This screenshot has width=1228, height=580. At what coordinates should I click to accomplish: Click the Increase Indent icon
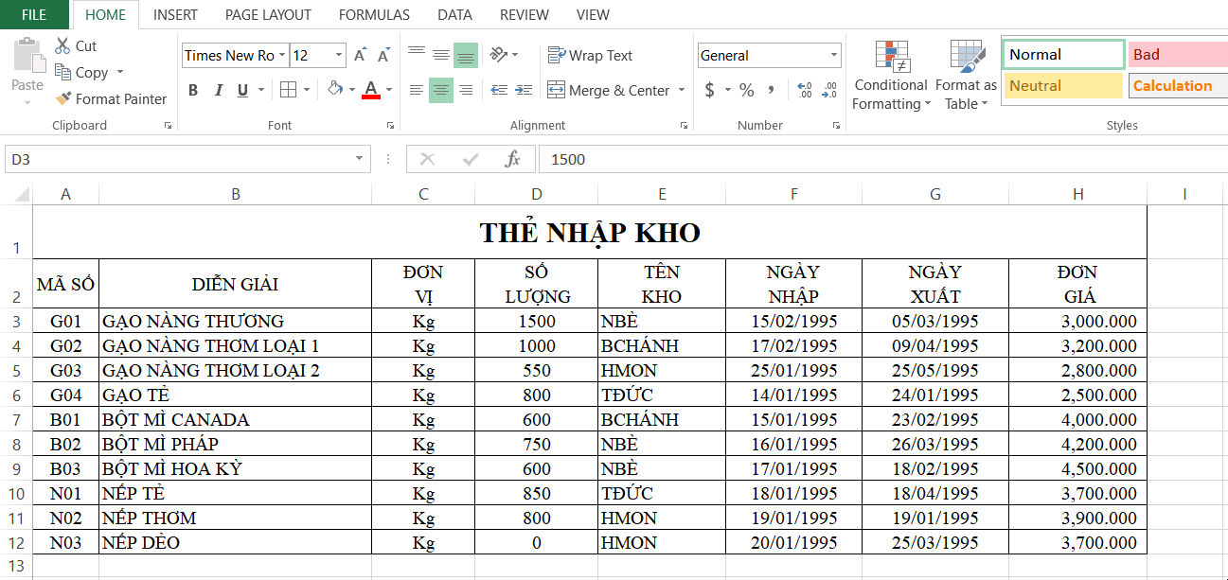(523, 90)
